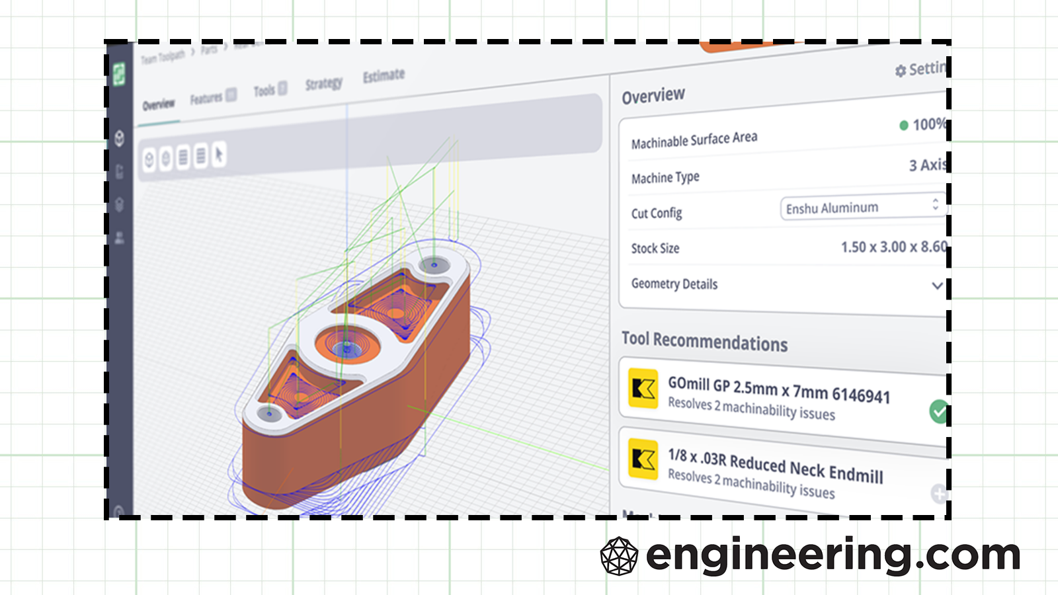Click the Kennametal logo beside GOmill GP tool
This screenshot has height=595, width=1058.
(x=643, y=388)
